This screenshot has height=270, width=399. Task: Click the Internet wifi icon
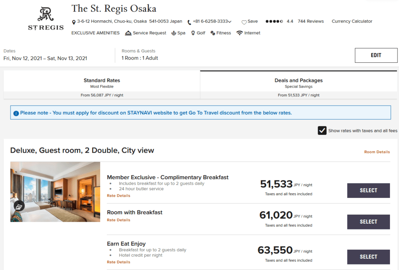pos(239,32)
